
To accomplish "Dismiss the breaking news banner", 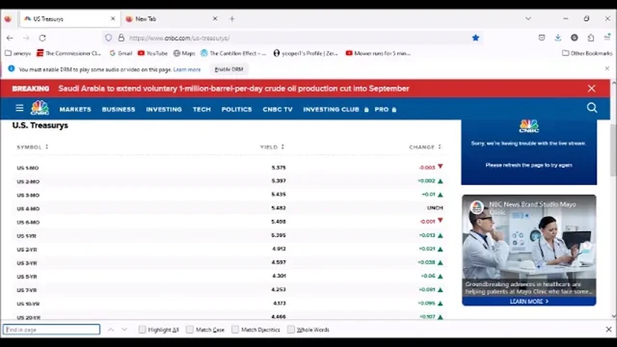I will click(x=591, y=88).
